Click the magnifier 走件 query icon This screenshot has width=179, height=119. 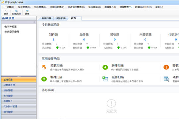(166, 79)
